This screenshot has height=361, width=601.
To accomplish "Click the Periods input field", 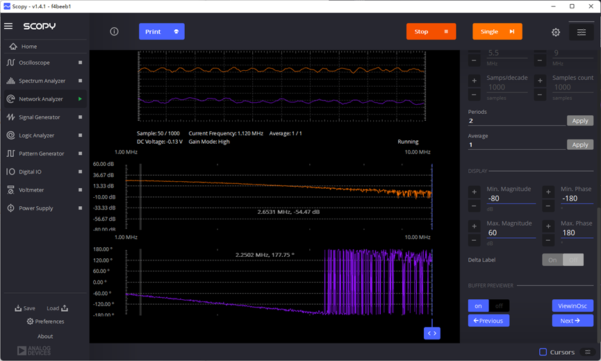I will point(516,121).
